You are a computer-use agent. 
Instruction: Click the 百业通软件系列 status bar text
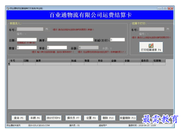click(14, 125)
